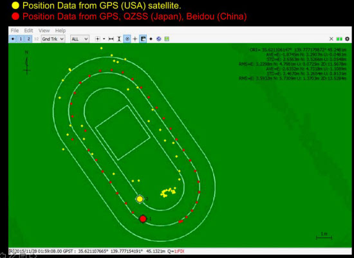The width and height of the screenshot is (354, 258).
Task: Click the fit vertical range arrows icon
Action: tap(119, 39)
